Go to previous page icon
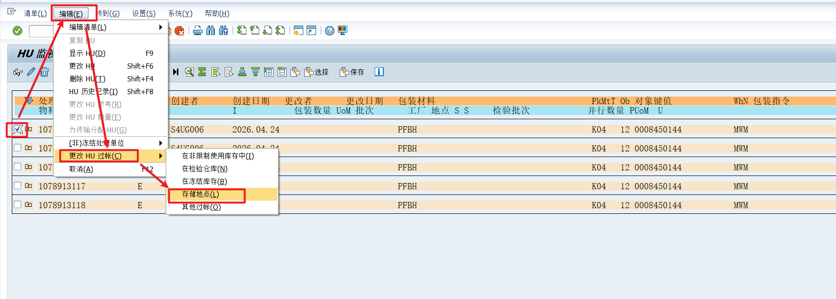Screen dimensions: 836x299 point(255,31)
